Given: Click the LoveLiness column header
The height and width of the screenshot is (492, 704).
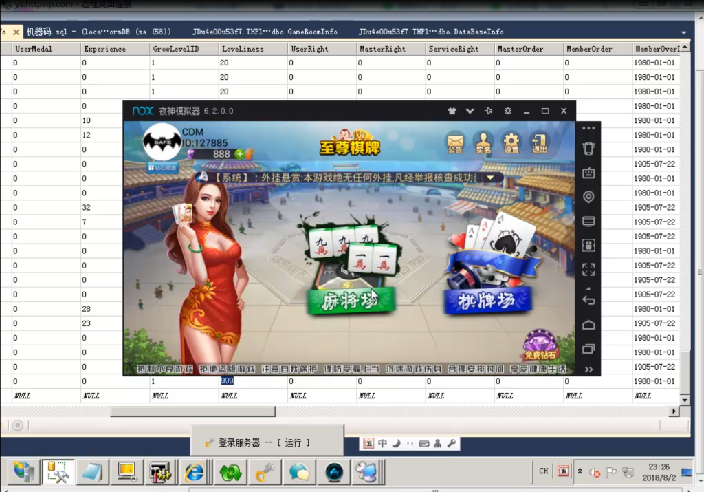Looking at the screenshot, I should tap(253, 49).
